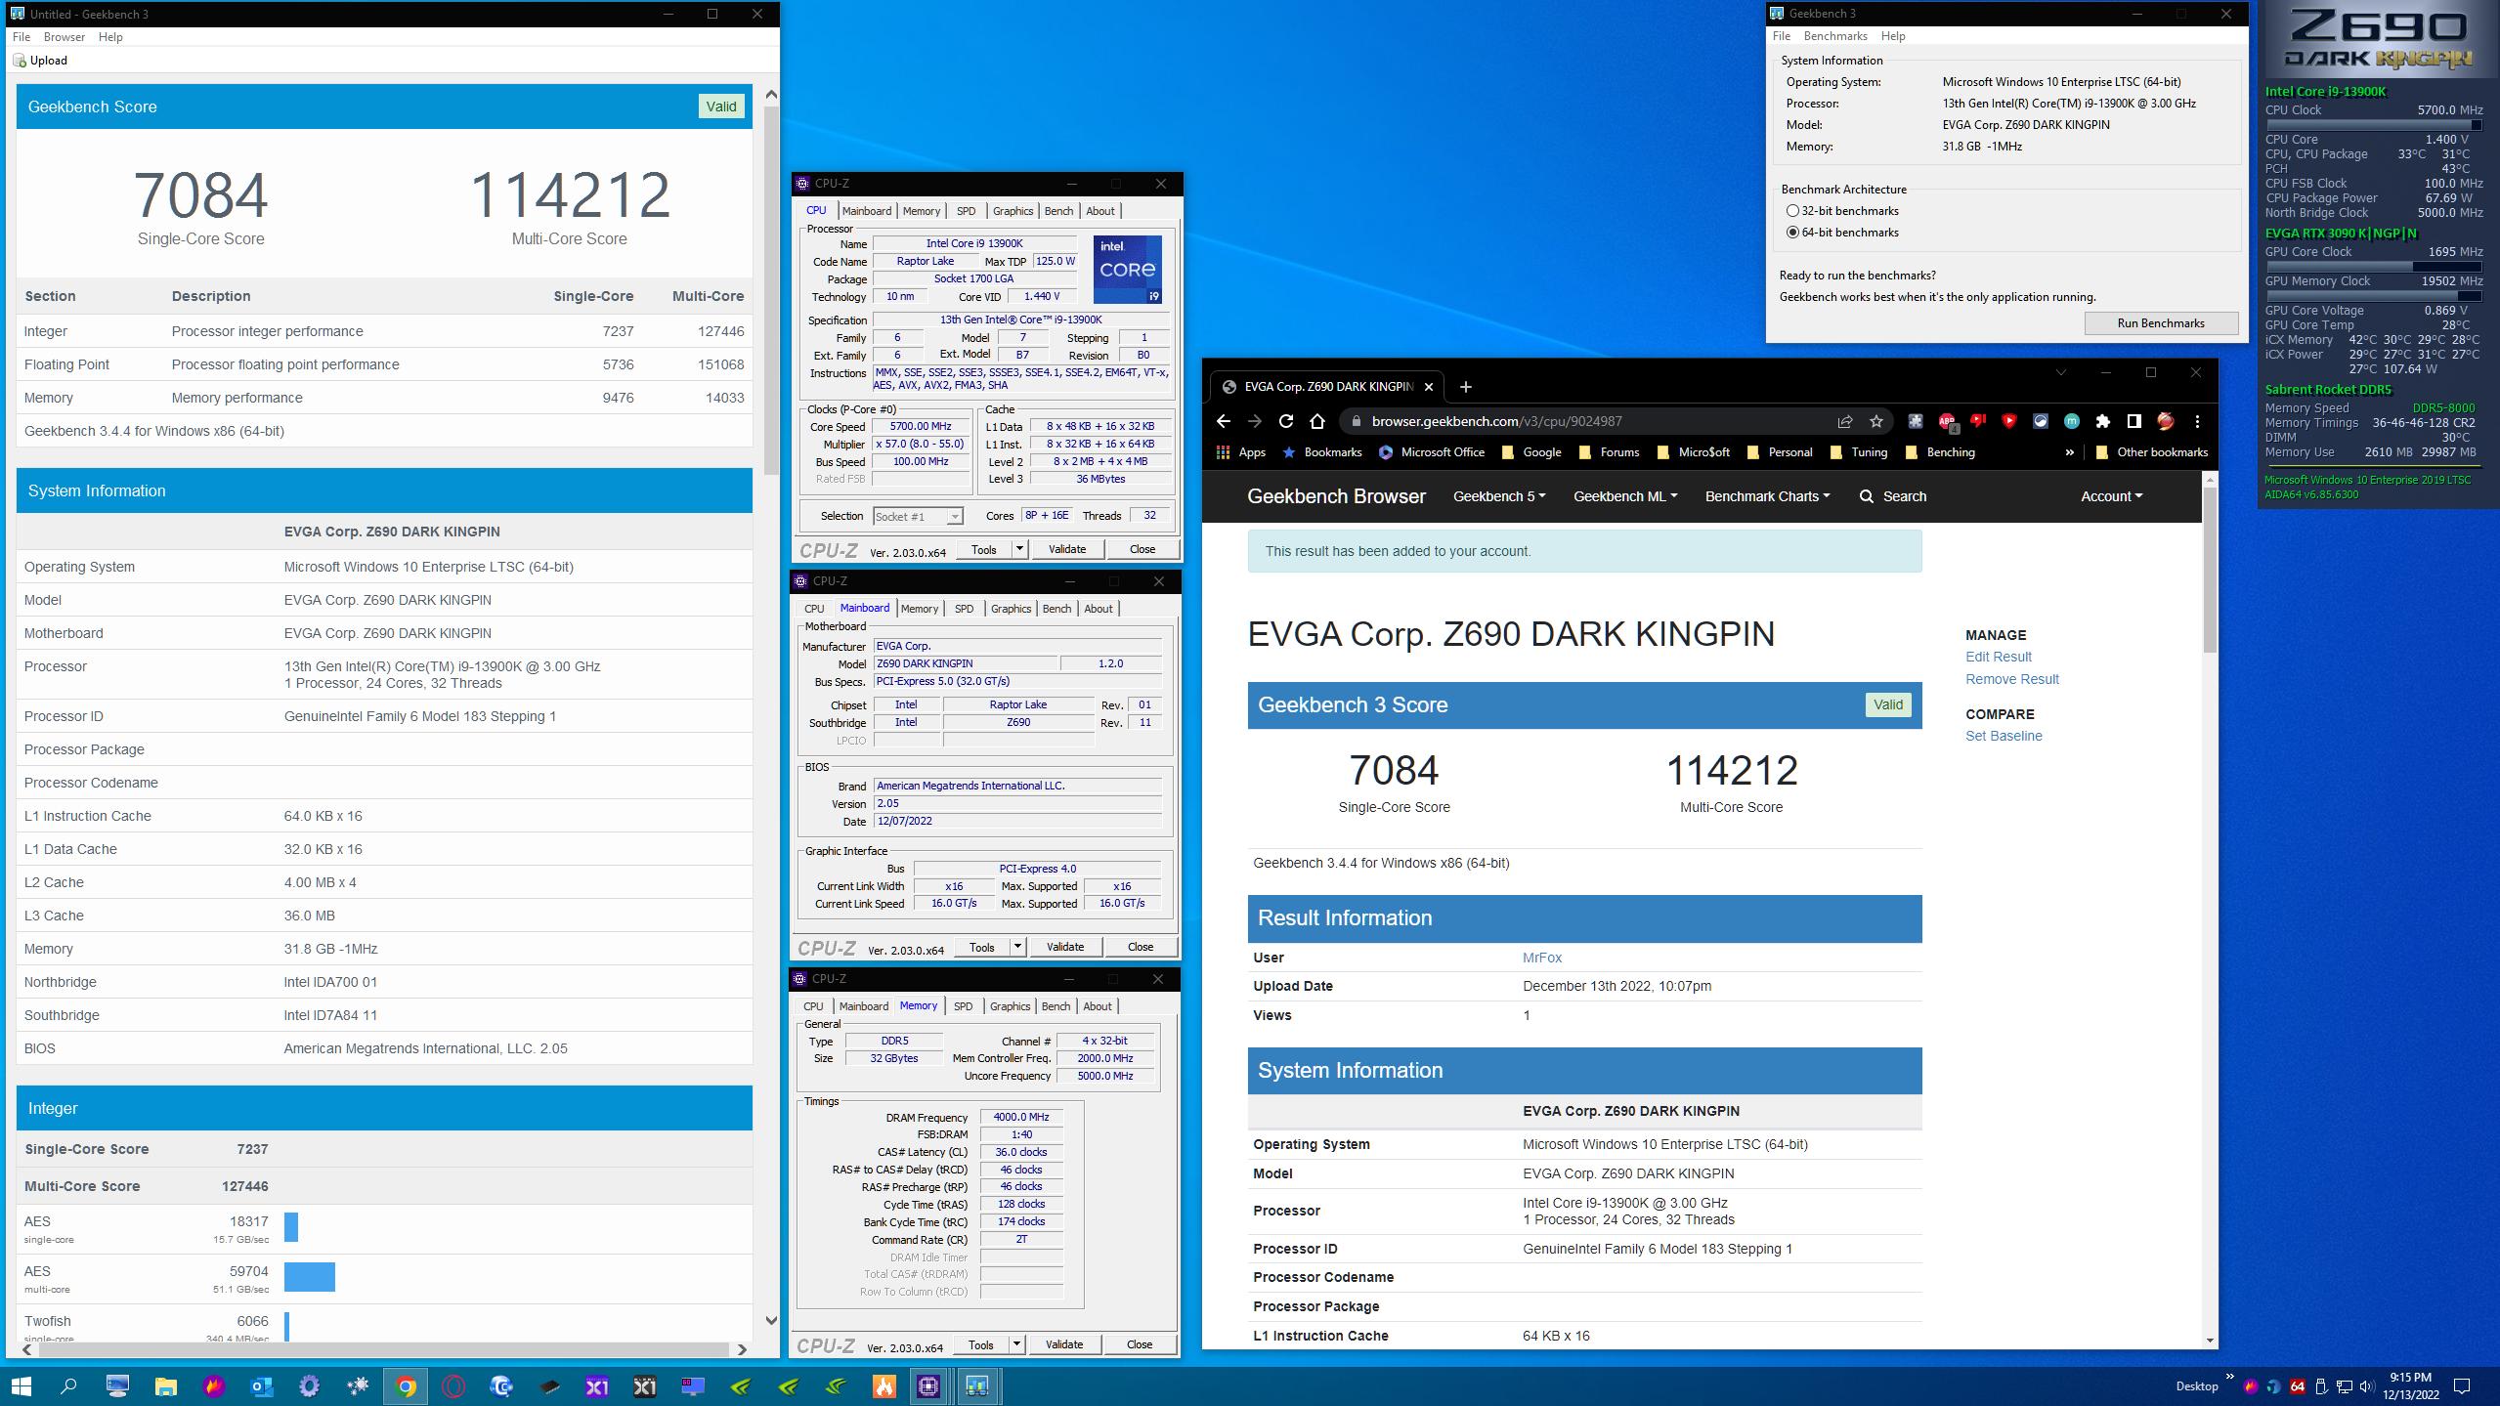This screenshot has height=1406, width=2500.
Task: Click Geekbench results vertical scrollbar thumb
Action: [x=770, y=289]
